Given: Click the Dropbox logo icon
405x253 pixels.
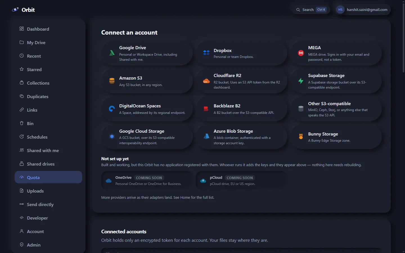Looking at the screenshot, I should coord(206,53).
